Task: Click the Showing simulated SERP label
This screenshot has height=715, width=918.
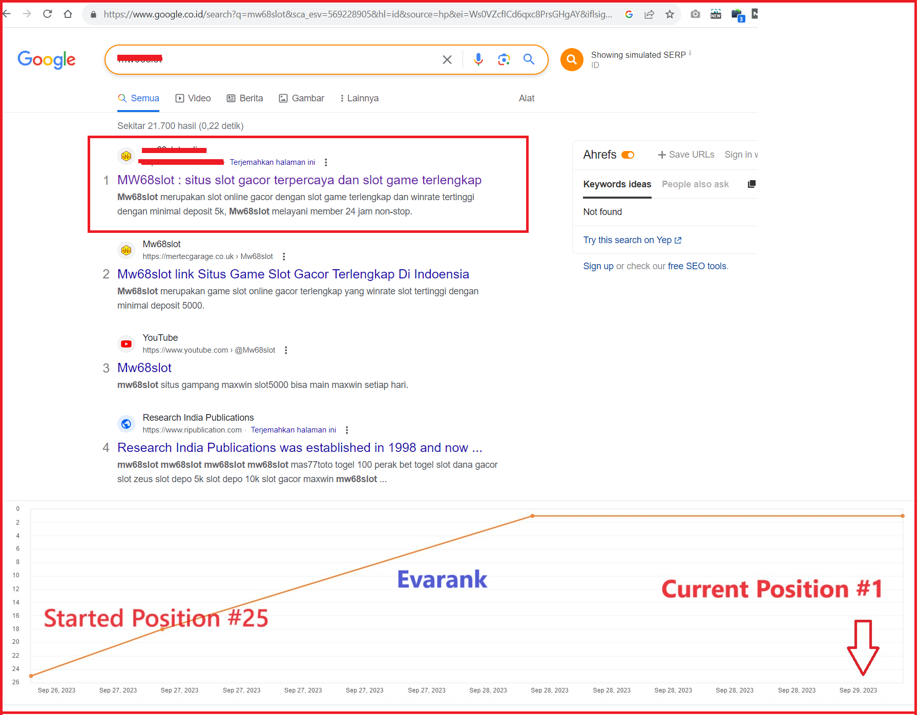Action: point(638,55)
